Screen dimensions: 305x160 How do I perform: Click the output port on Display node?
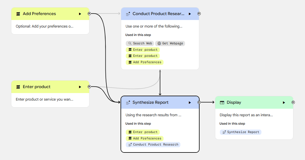coord(293,102)
